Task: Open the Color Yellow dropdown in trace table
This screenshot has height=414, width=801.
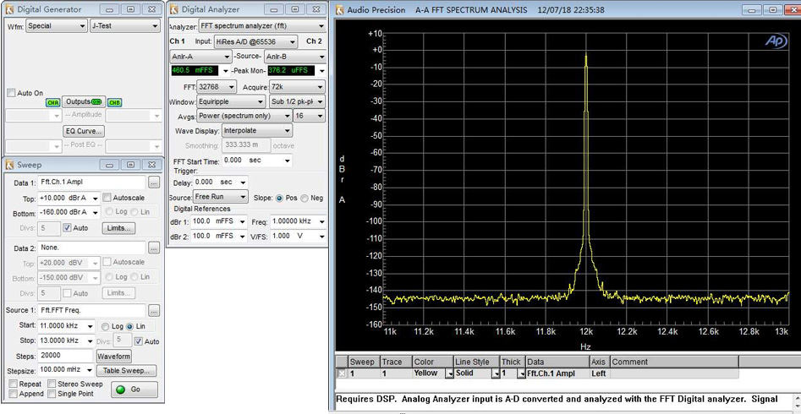Action: [449, 373]
